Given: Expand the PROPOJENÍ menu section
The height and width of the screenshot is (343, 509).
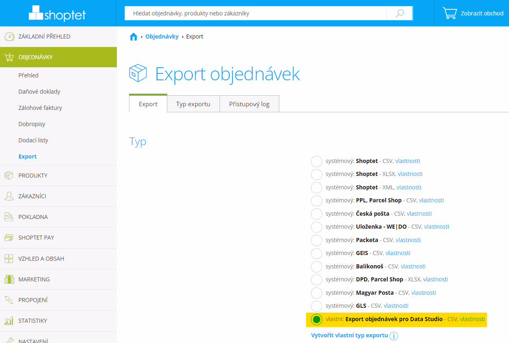Looking at the screenshot, I should tap(58, 300).
